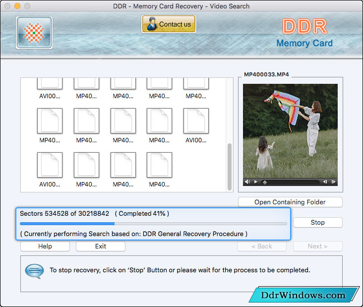Viewport: 363px width, 307px height.
Task: Click the 'To stop recovery' hint message
Action: [x=180, y=270]
